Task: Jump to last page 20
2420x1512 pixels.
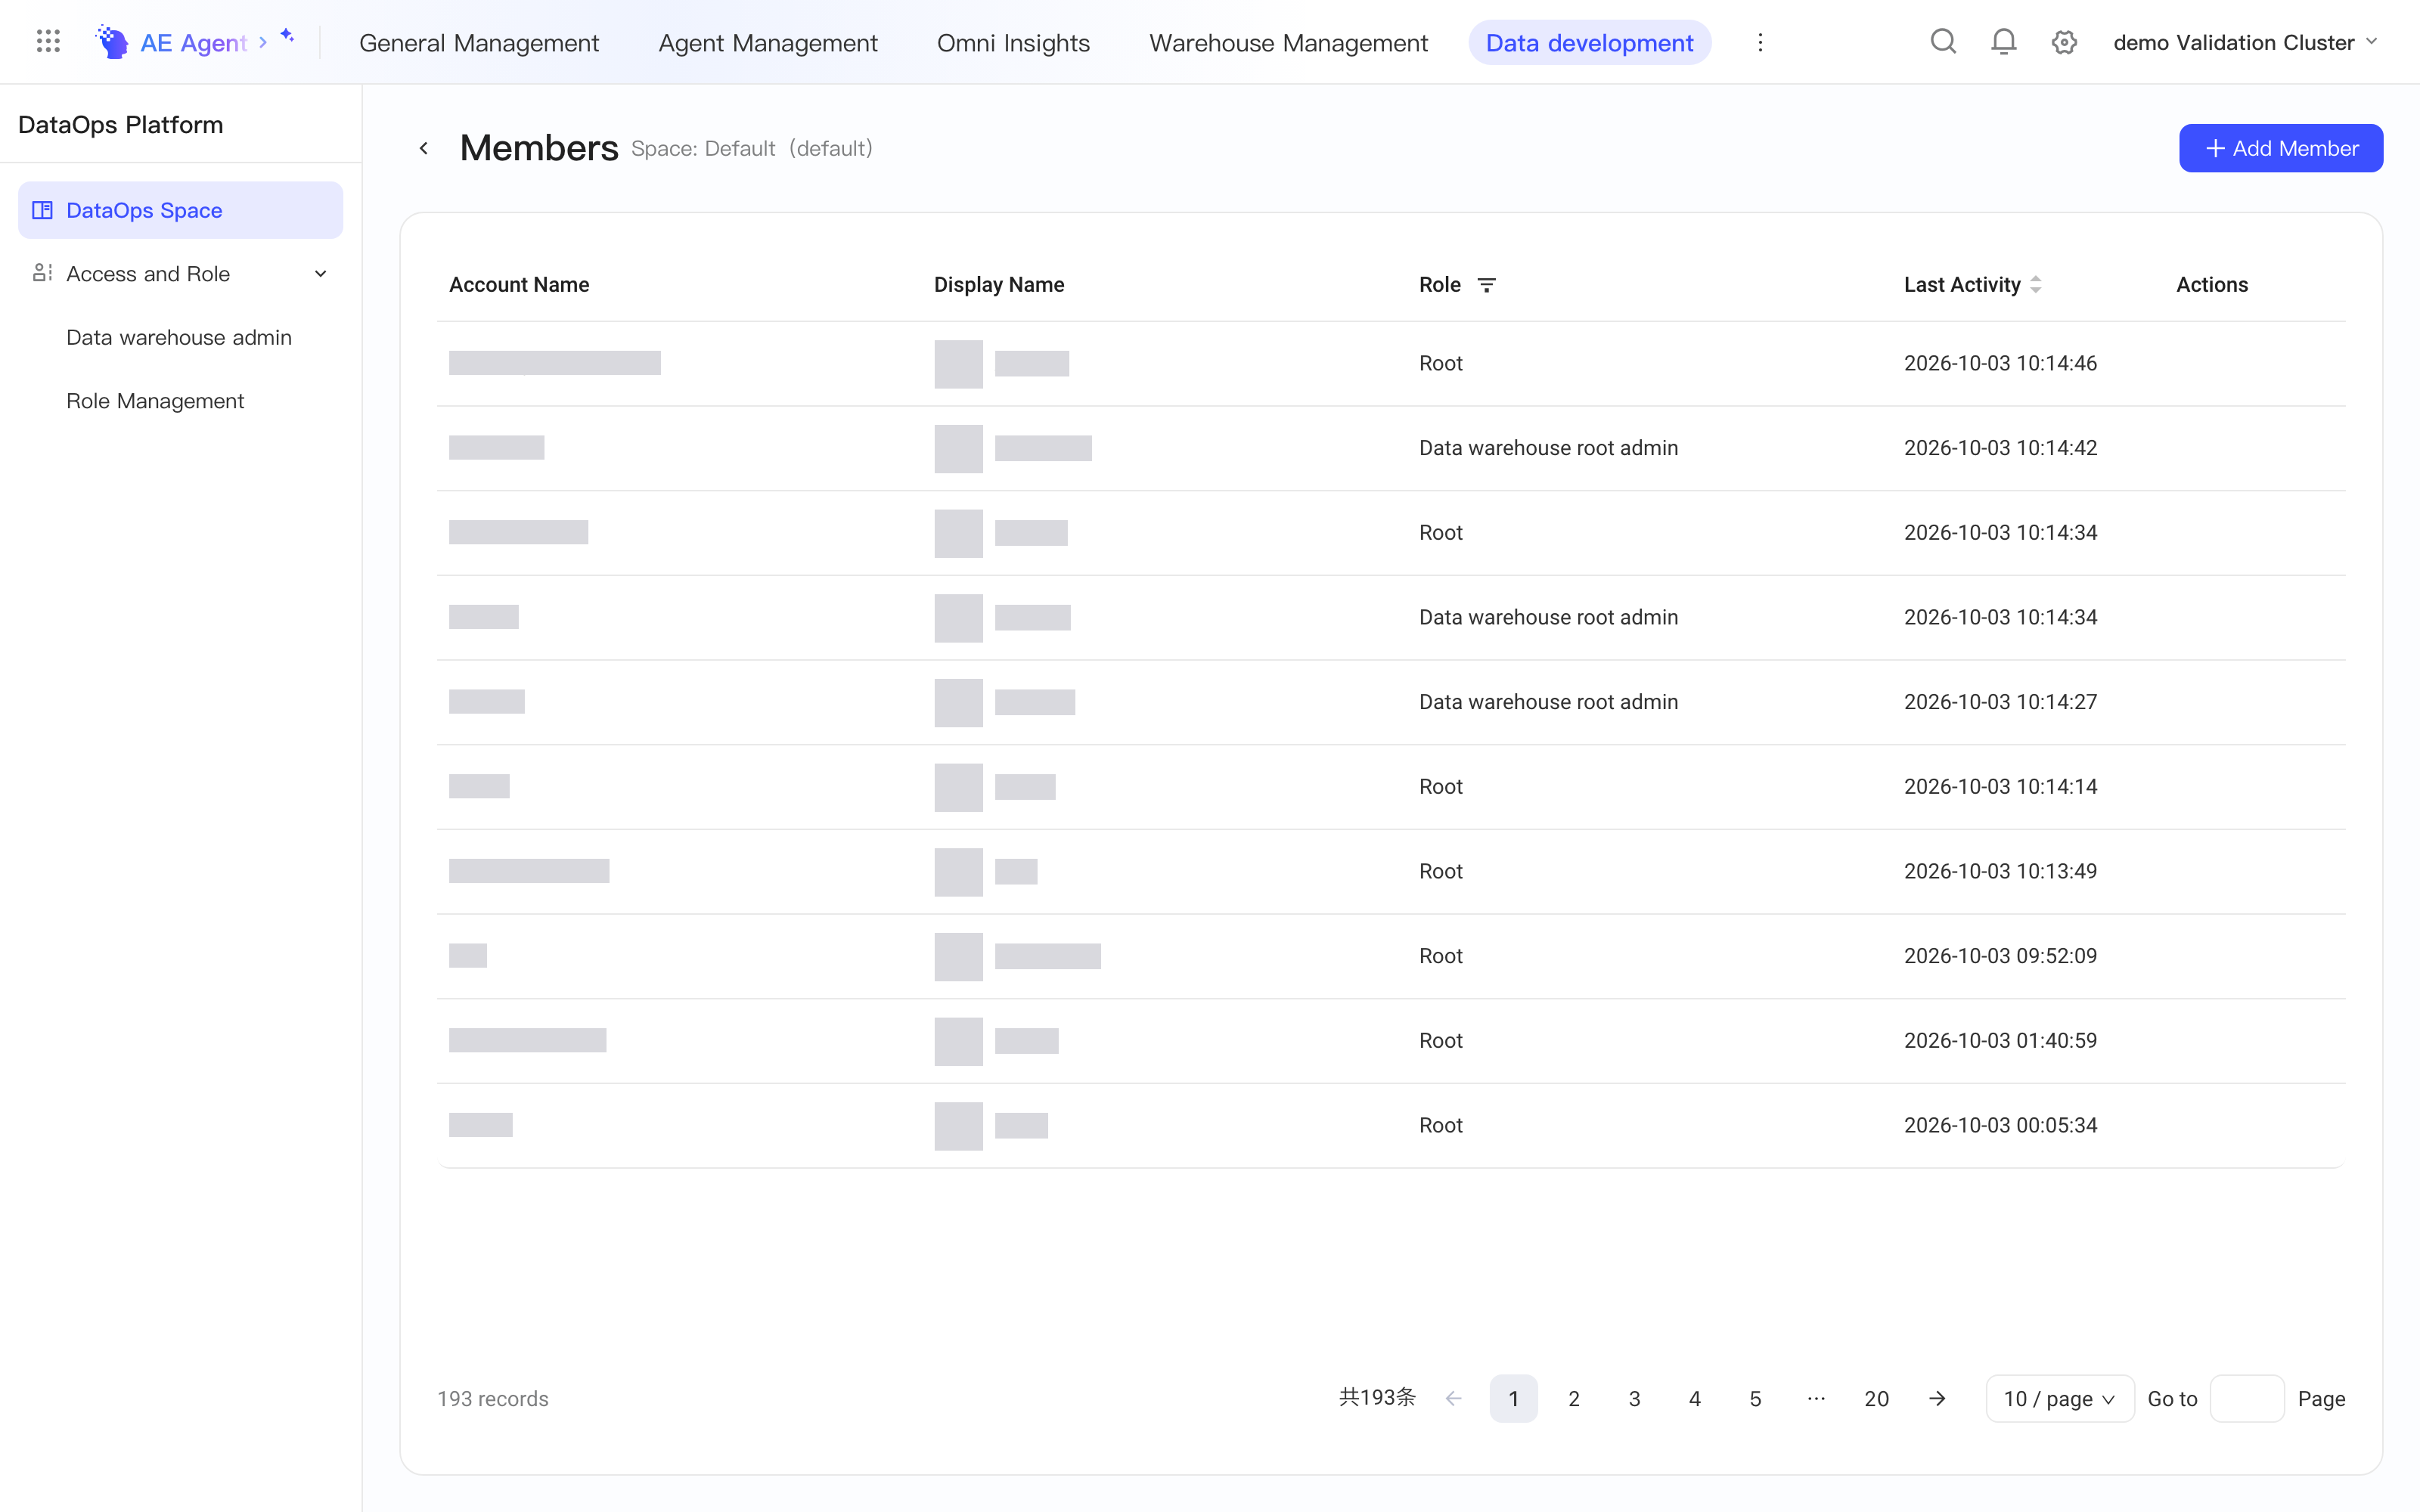Action: (x=1877, y=1398)
